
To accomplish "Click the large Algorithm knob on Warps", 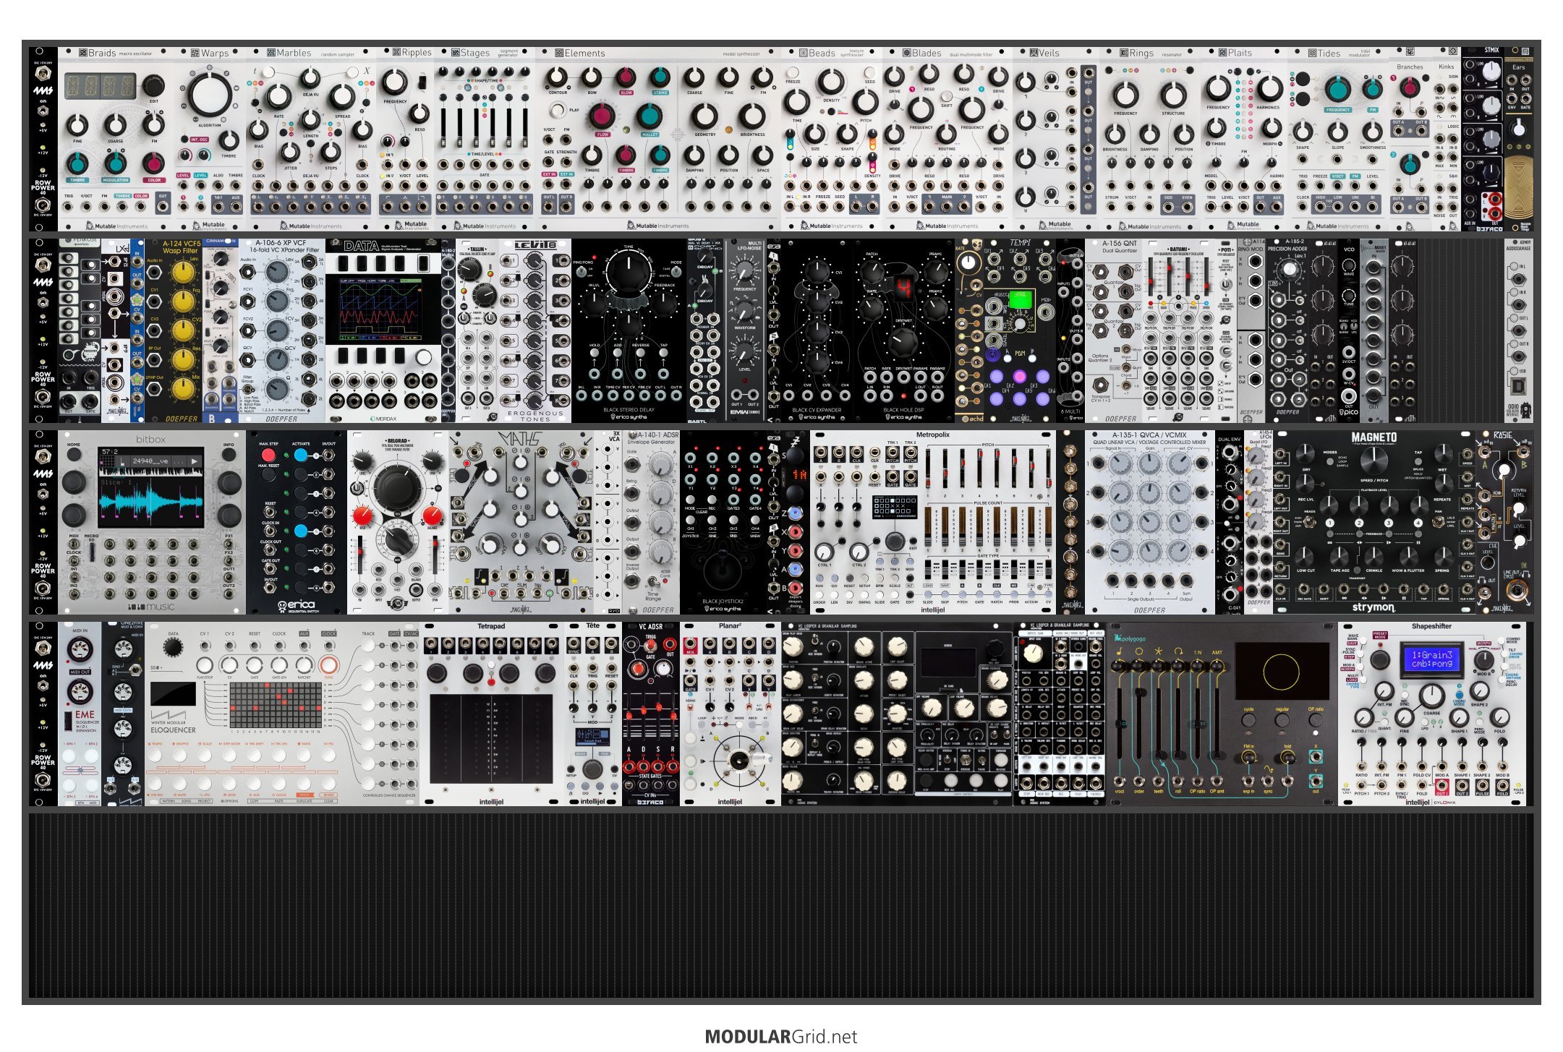I will (210, 93).
